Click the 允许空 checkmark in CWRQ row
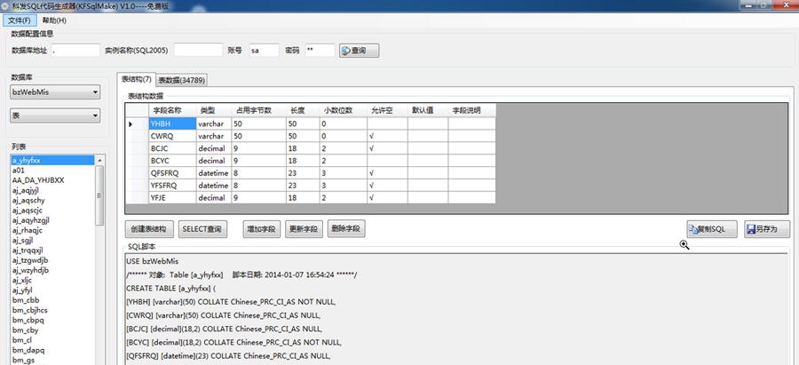Screen dimensions: 799x365 click(372, 136)
